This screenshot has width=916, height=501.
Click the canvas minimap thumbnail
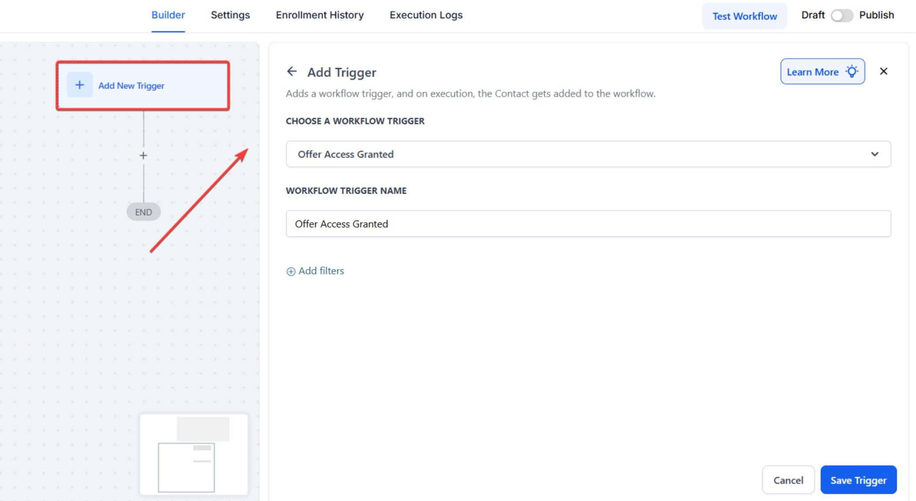(x=194, y=454)
